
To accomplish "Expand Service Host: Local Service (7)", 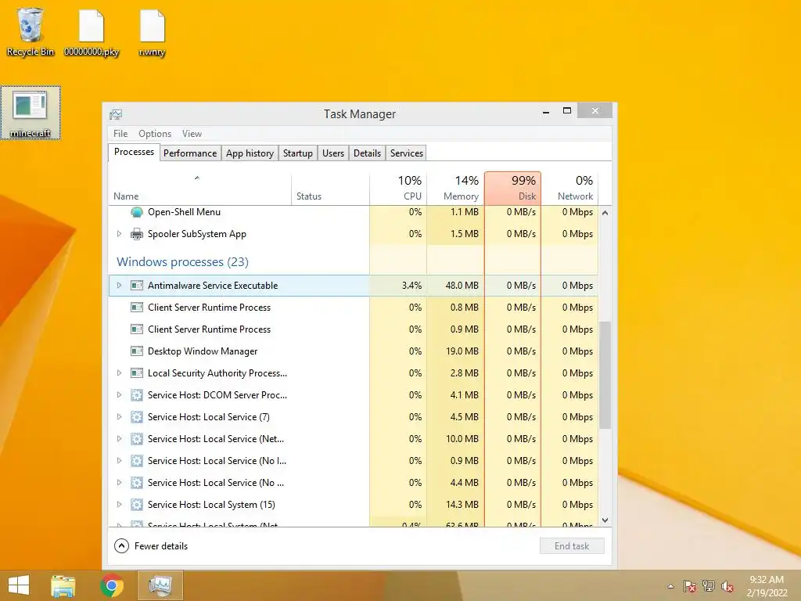I will point(119,417).
